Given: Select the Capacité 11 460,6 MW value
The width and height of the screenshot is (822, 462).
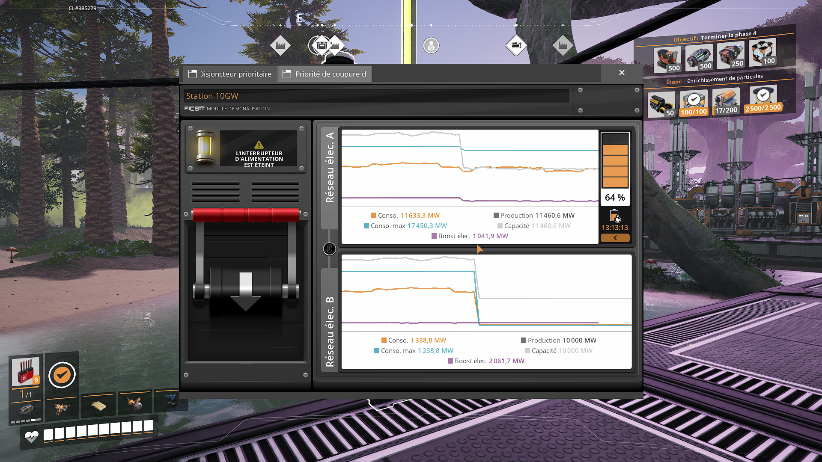Looking at the screenshot, I should 551,226.
